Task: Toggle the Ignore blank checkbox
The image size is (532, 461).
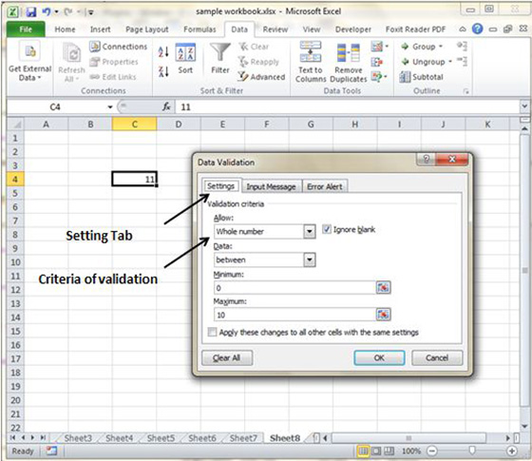Action: pyautogui.click(x=327, y=229)
